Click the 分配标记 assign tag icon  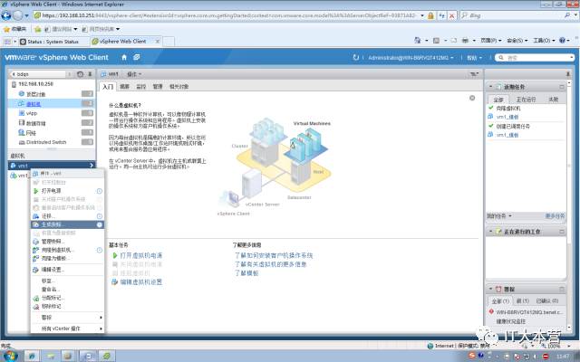point(36,298)
